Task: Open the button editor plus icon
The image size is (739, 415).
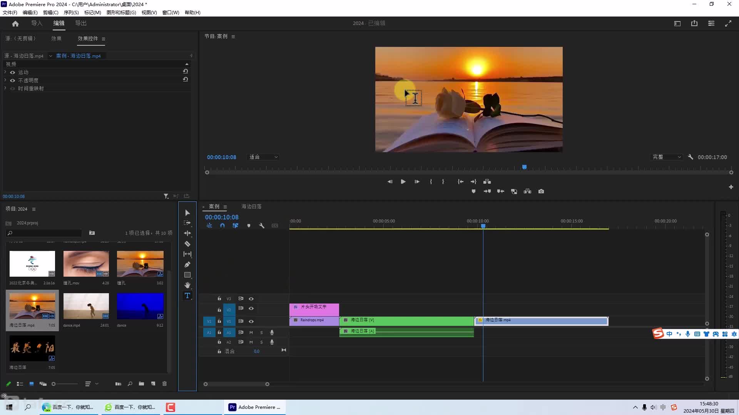Action: pos(731,187)
